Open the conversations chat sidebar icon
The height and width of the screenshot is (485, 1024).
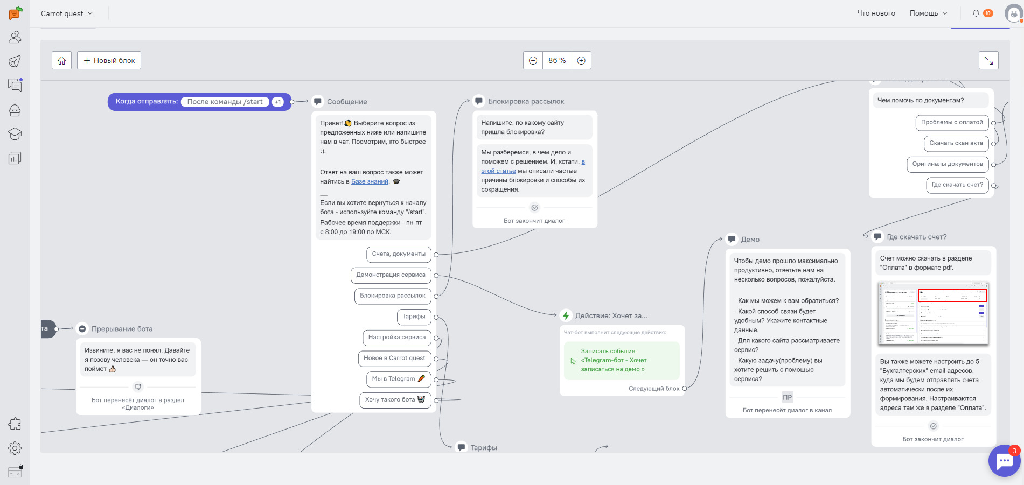[15, 85]
